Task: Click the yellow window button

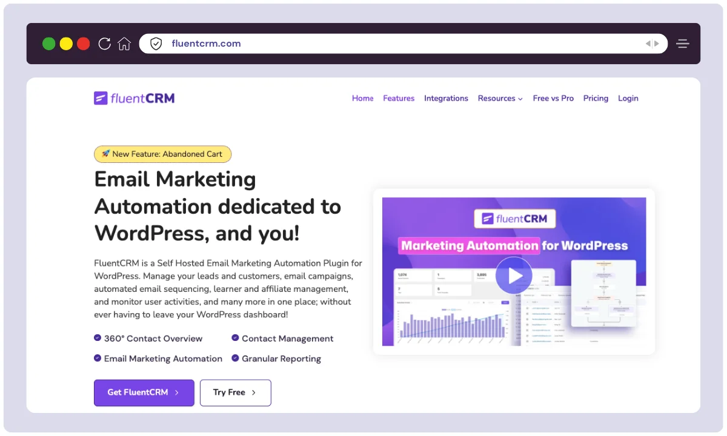Action: pyautogui.click(x=66, y=44)
